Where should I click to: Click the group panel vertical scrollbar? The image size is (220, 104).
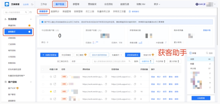[x=214, y=75]
